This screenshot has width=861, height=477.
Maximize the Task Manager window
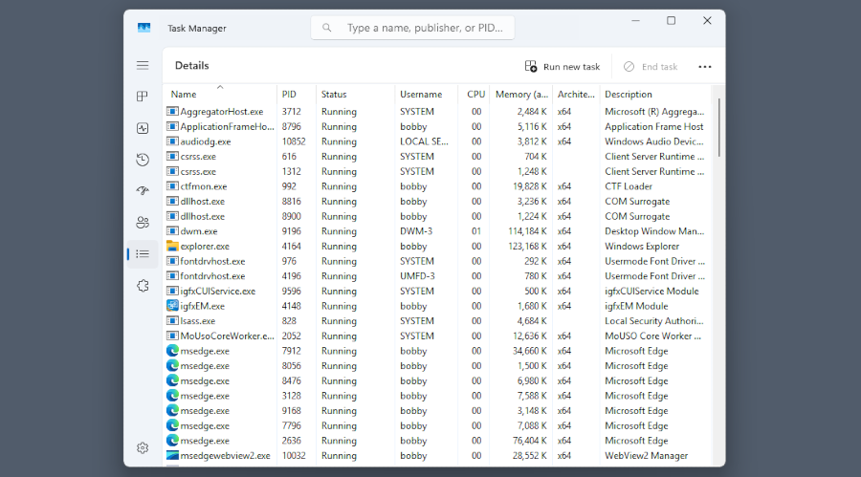671,21
